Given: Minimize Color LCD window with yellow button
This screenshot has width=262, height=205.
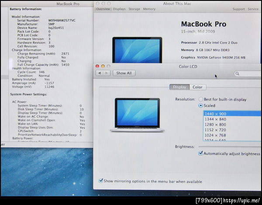Looking at the screenshot, I should pyautogui.click(x=103, y=66).
